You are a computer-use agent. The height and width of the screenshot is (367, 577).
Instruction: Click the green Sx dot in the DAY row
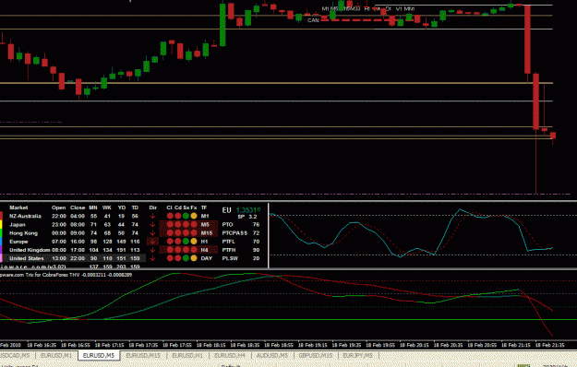tap(186, 258)
